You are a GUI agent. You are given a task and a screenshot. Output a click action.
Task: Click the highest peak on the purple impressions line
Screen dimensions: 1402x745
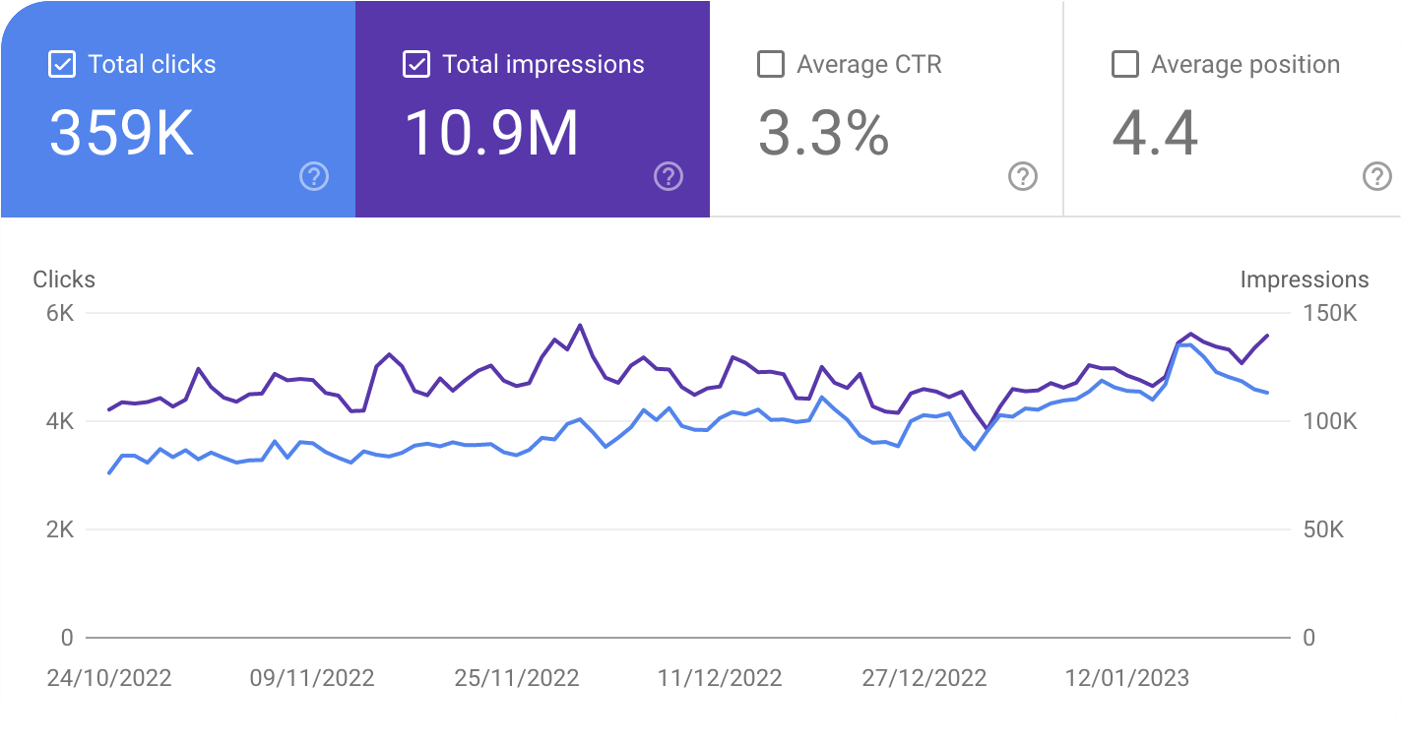tap(579, 325)
